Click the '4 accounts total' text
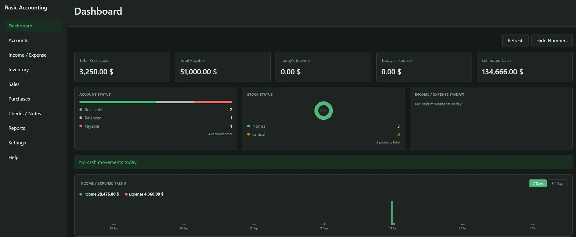Image resolution: width=576 pixels, height=237 pixels. pos(220,134)
